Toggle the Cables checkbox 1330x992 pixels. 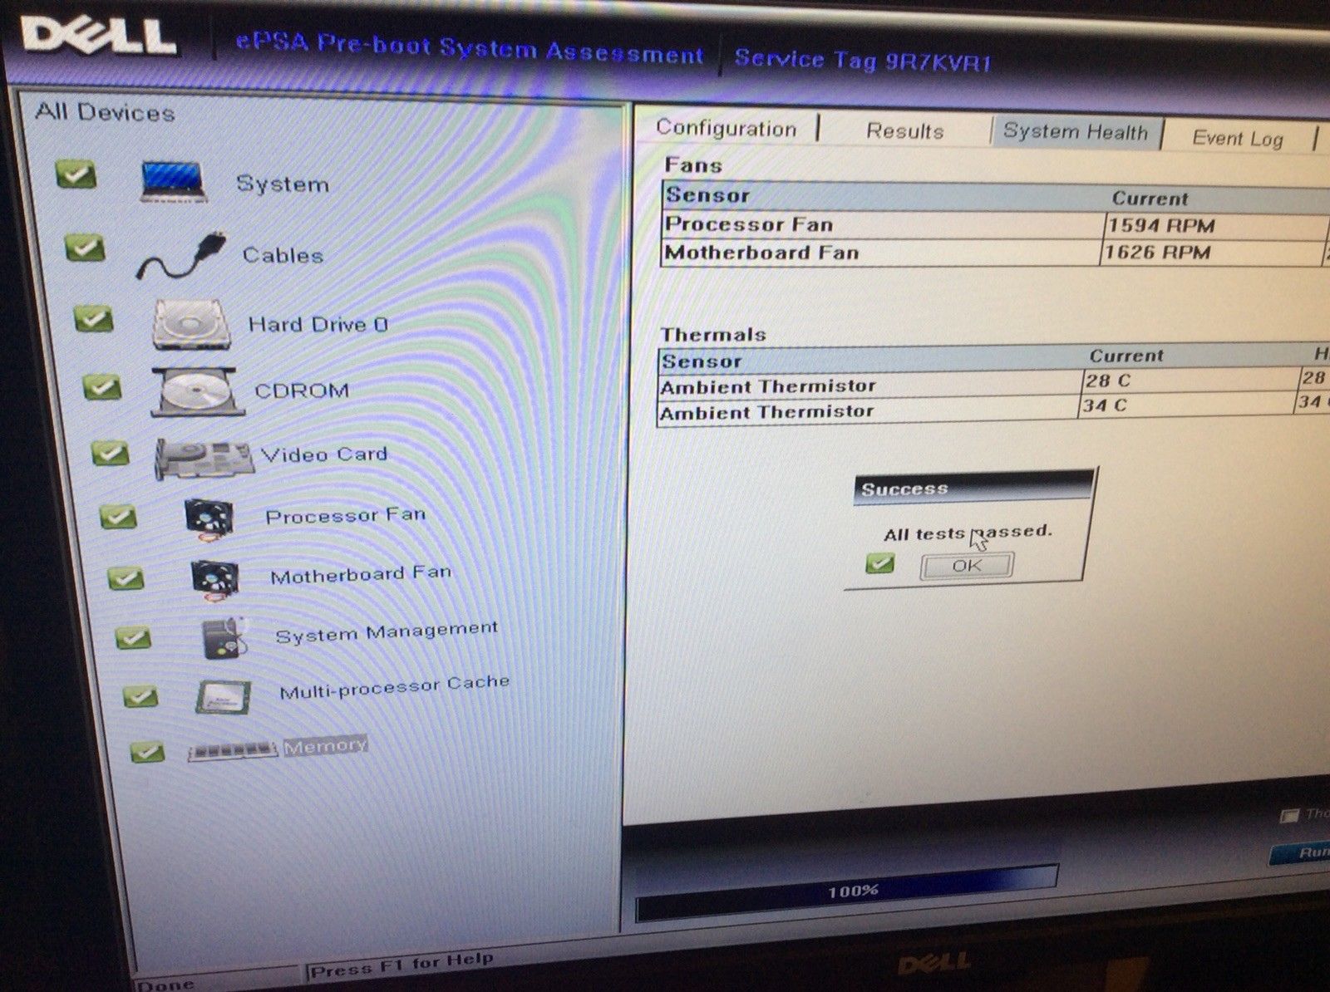pos(85,248)
